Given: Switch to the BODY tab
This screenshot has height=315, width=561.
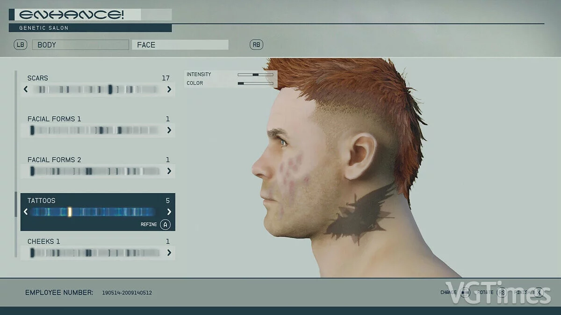Looking at the screenshot, I should [x=80, y=45].
